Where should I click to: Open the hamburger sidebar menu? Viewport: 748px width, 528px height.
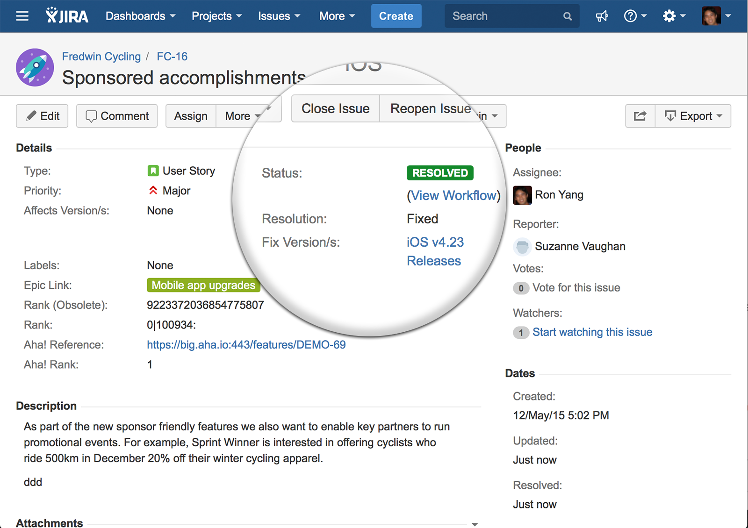point(22,16)
